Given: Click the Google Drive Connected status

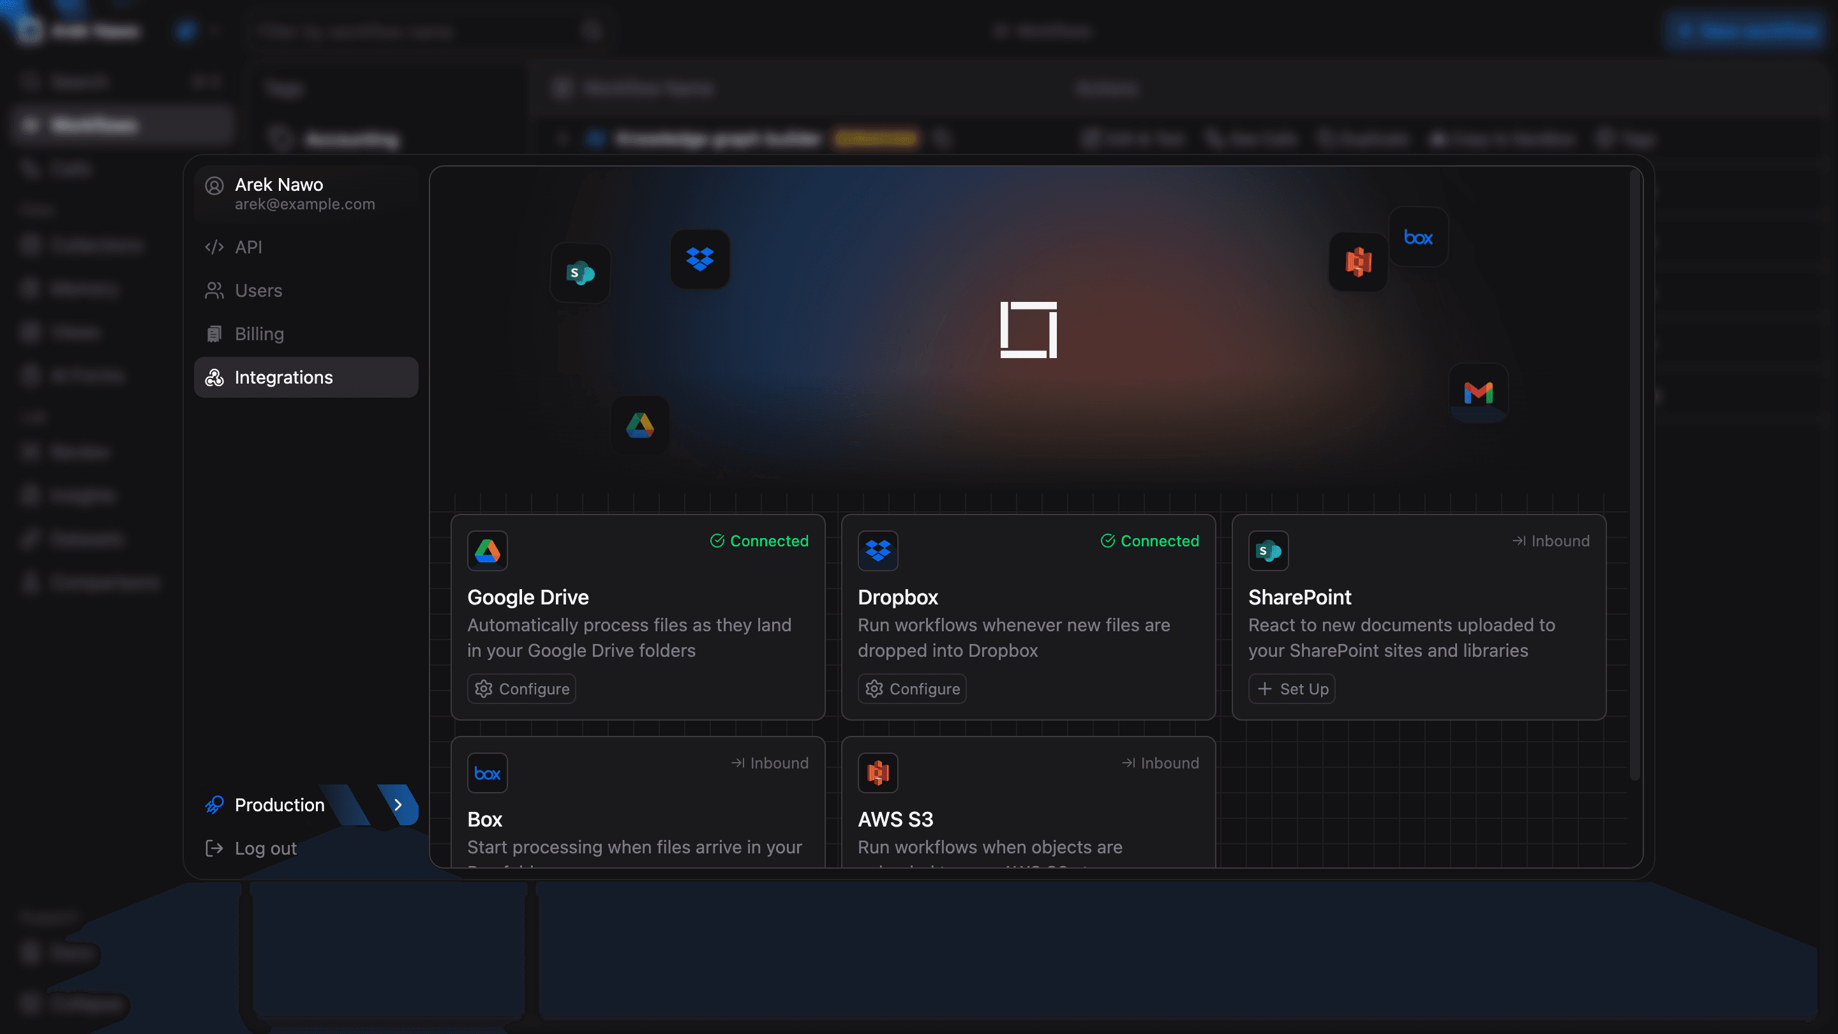Looking at the screenshot, I should click(759, 541).
